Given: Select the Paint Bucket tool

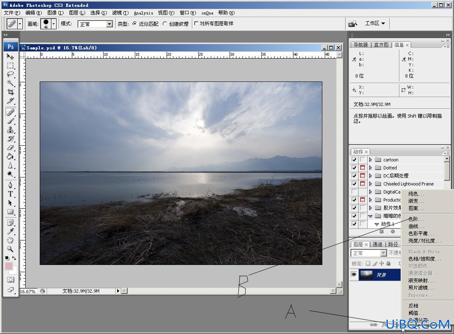Looking at the screenshot, I should [10, 157].
